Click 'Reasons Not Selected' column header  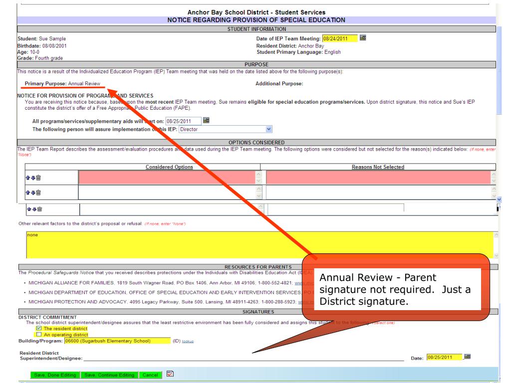click(x=378, y=167)
